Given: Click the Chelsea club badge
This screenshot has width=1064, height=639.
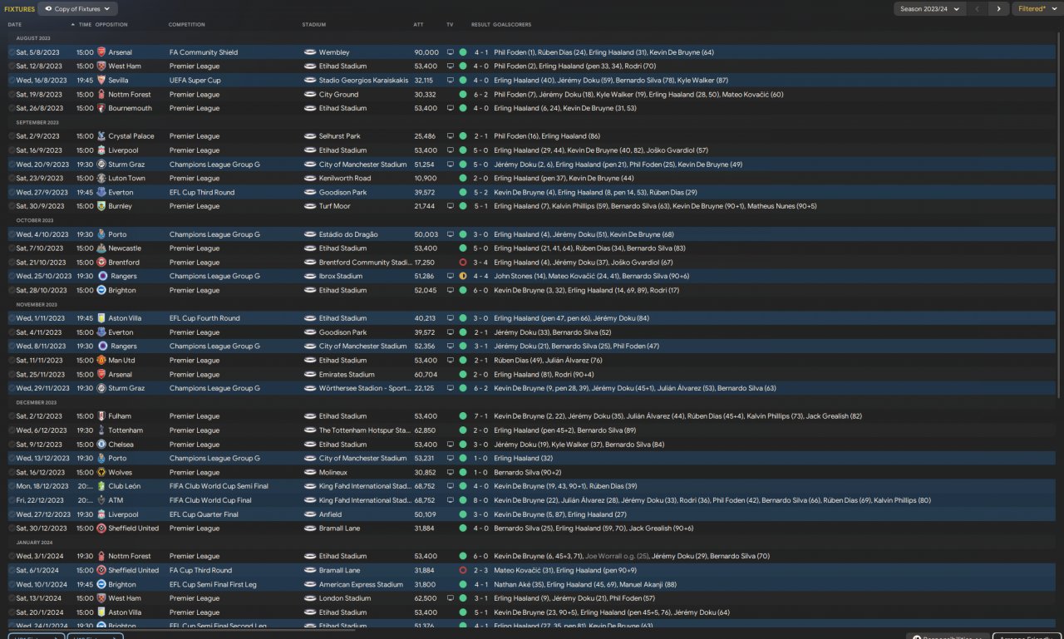Looking at the screenshot, I should (102, 445).
